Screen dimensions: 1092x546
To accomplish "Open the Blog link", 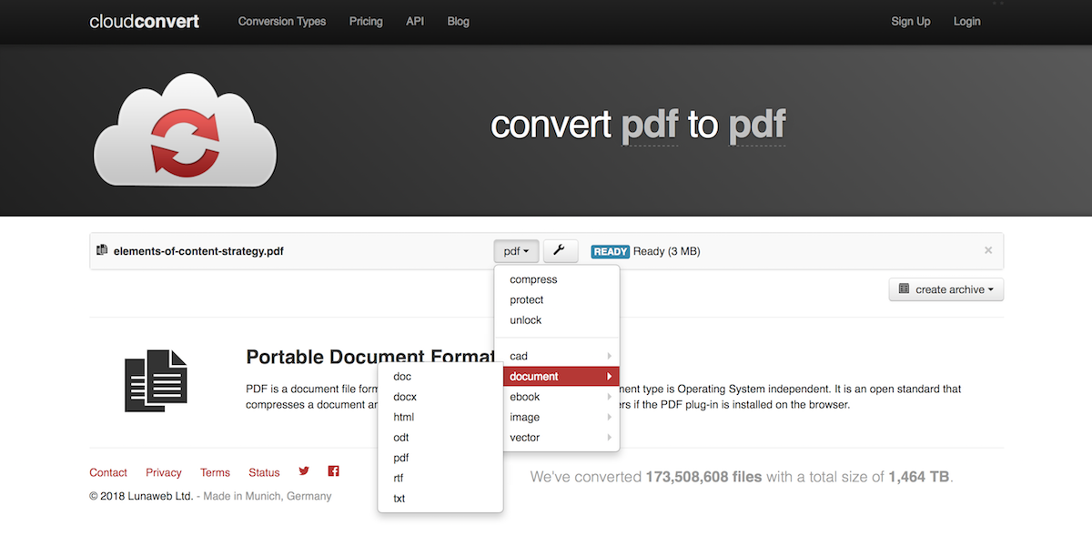I will pos(459,21).
